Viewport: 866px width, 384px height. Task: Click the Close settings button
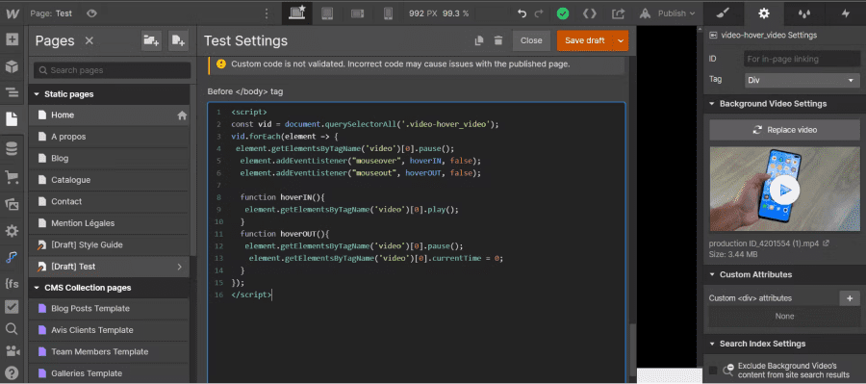click(531, 40)
